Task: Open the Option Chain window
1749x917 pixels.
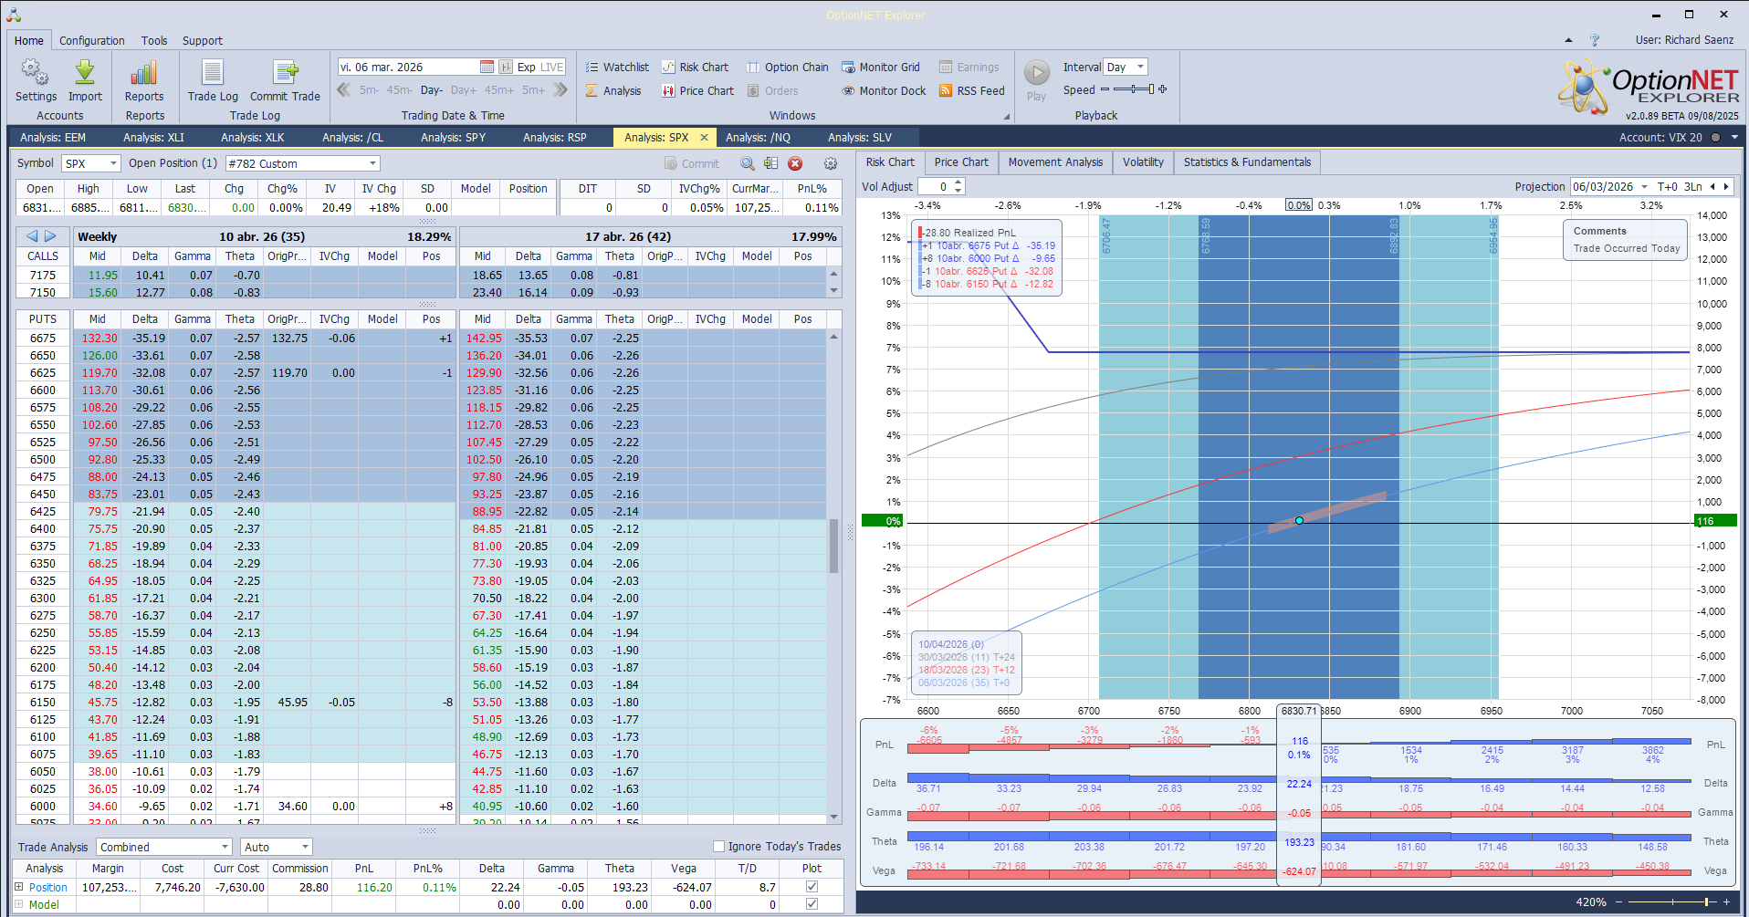Action: [788, 67]
